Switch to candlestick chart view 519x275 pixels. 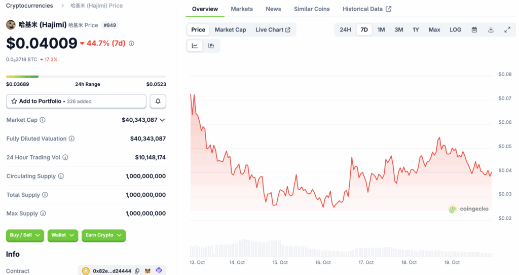[x=211, y=46]
